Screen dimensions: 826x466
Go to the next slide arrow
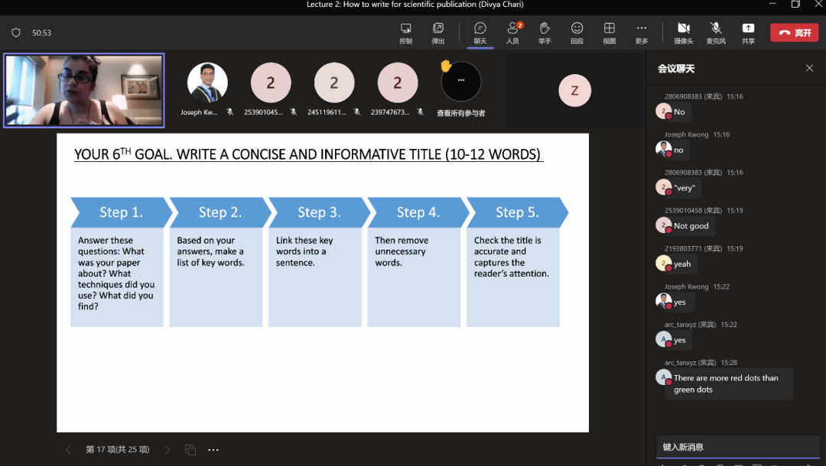tap(167, 450)
